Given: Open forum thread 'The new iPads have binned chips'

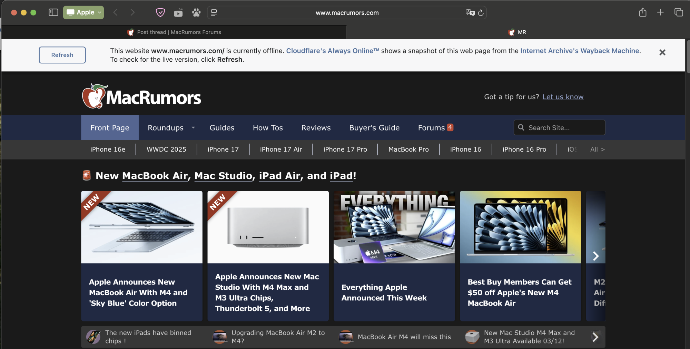Looking at the screenshot, I should point(148,337).
